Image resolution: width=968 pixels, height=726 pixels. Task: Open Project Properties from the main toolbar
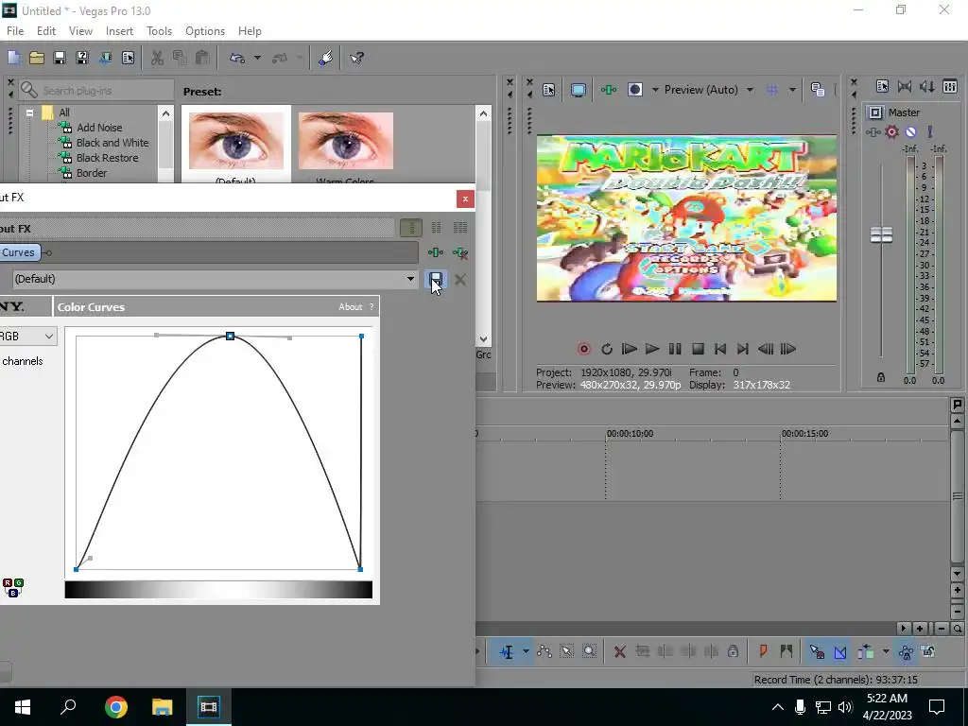[x=128, y=58]
